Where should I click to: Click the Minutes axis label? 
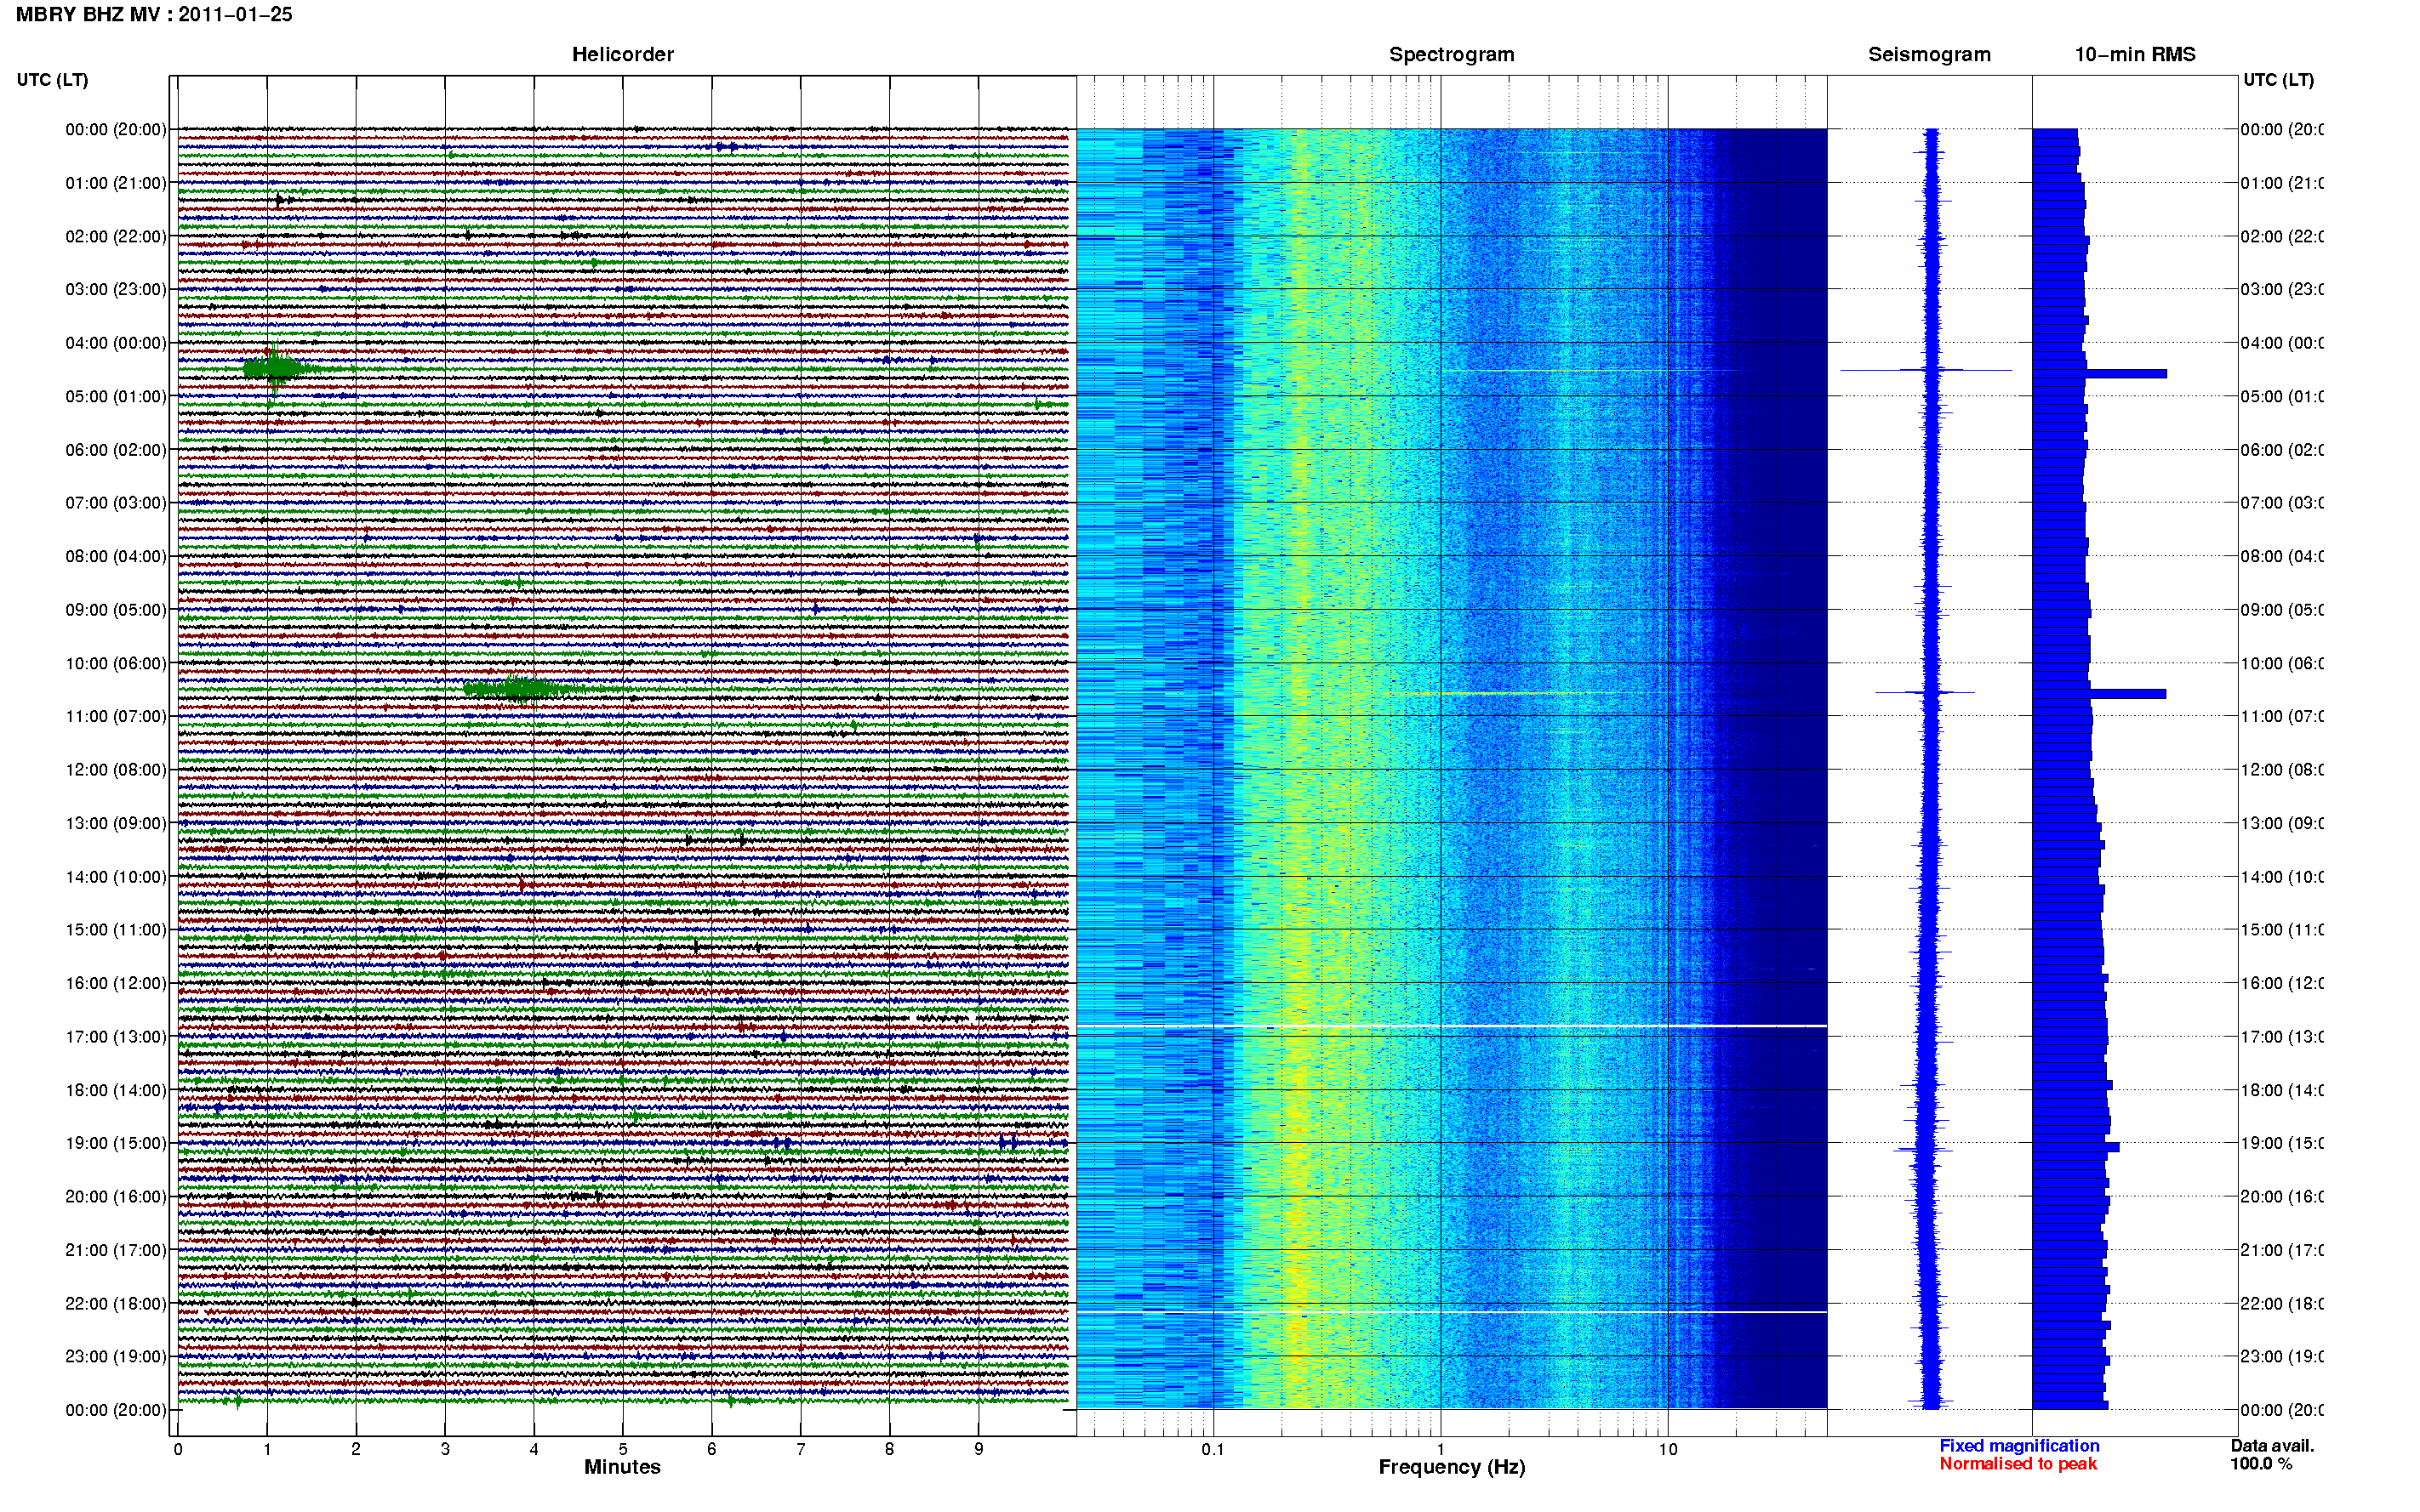tap(622, 1467)
